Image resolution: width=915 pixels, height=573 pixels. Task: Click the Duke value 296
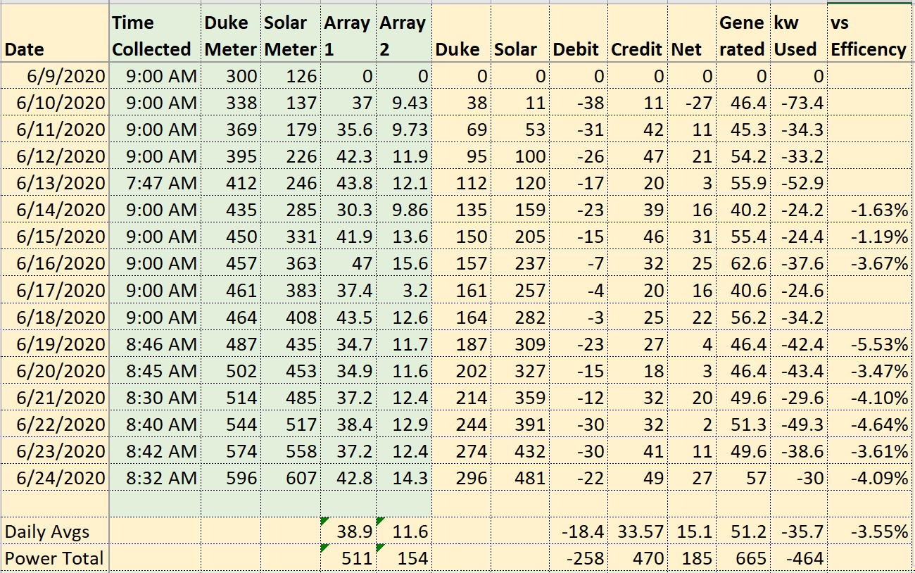point(461,477)
